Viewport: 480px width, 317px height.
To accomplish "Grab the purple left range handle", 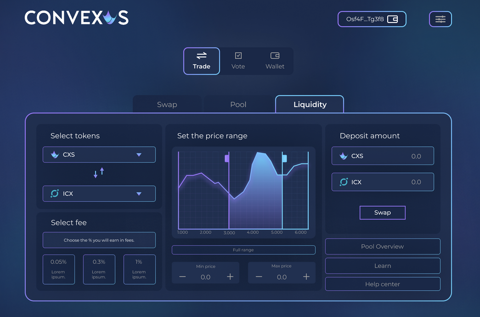I will tap(227, 158).
